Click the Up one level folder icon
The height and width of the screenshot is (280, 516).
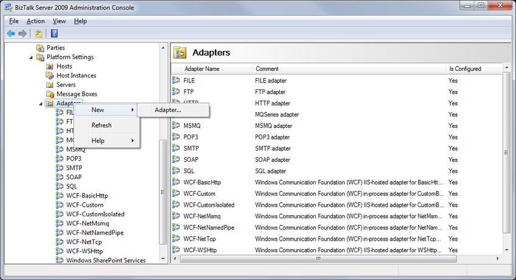(x=38, y=33)
